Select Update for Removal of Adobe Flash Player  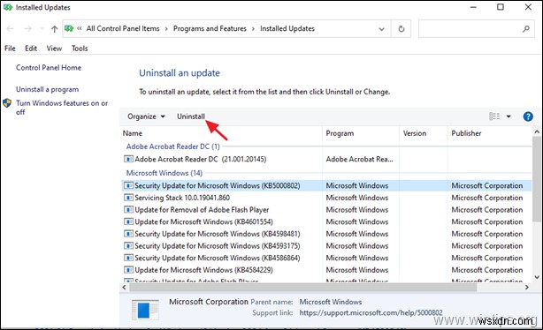pos(202,210)
